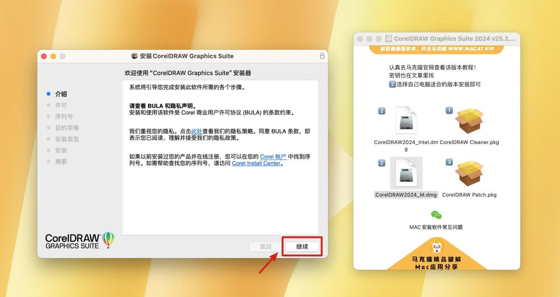Click the disk icon in the Finder window title

click(388, 39)
